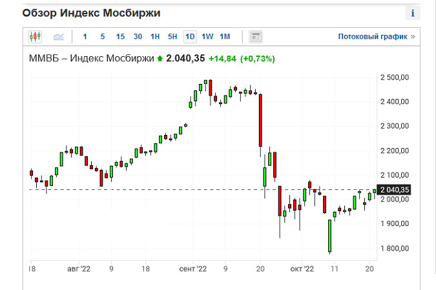The image size is (436, 290).
Task: Click the current price label 2 040,35
Action: tap(395, 189)
